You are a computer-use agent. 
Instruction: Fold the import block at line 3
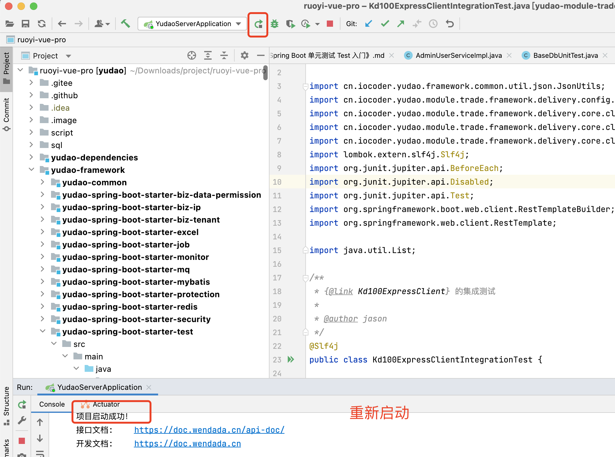tap(305, 86)
